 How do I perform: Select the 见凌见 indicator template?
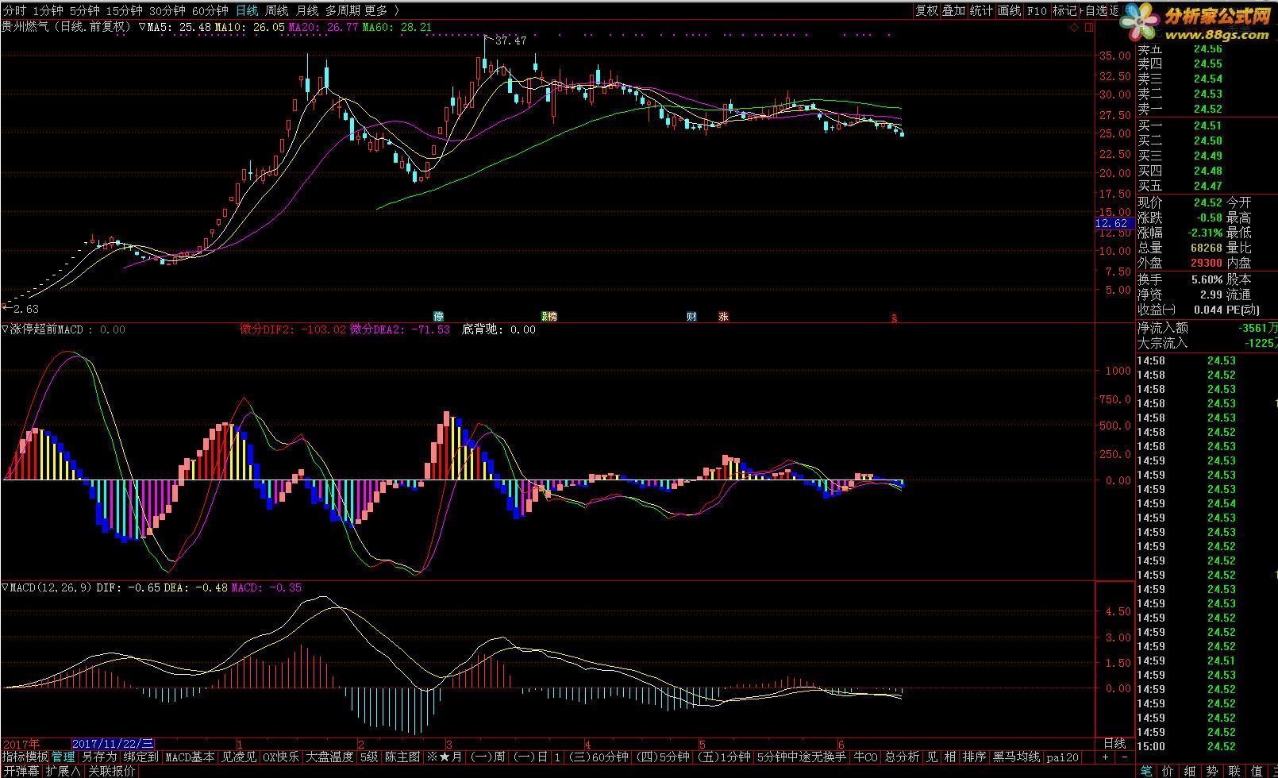[x=239, y=757]
